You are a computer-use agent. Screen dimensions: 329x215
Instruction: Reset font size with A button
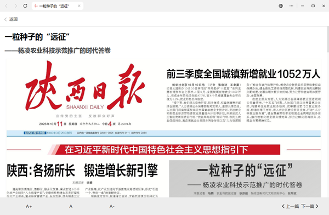click(x=71, y=206)
